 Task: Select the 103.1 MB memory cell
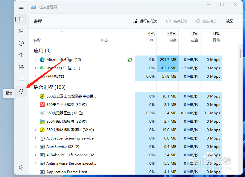[168, 68]
